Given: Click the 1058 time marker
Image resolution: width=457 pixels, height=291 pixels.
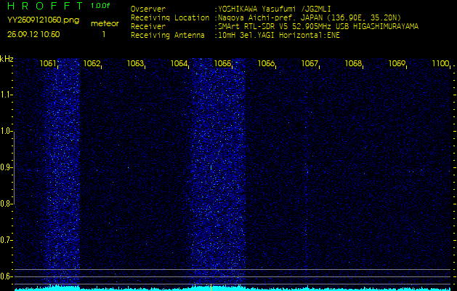Looking at the screenshot, I should click(x=353, y=63).
